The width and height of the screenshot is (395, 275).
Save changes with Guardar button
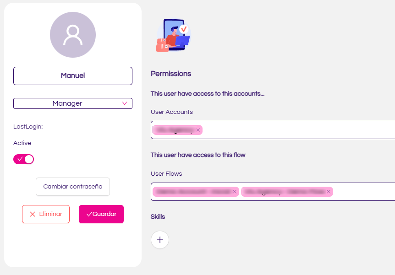[101, 214]
